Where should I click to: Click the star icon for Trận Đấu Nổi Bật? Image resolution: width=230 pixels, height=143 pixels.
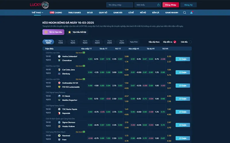pos(69,32)
